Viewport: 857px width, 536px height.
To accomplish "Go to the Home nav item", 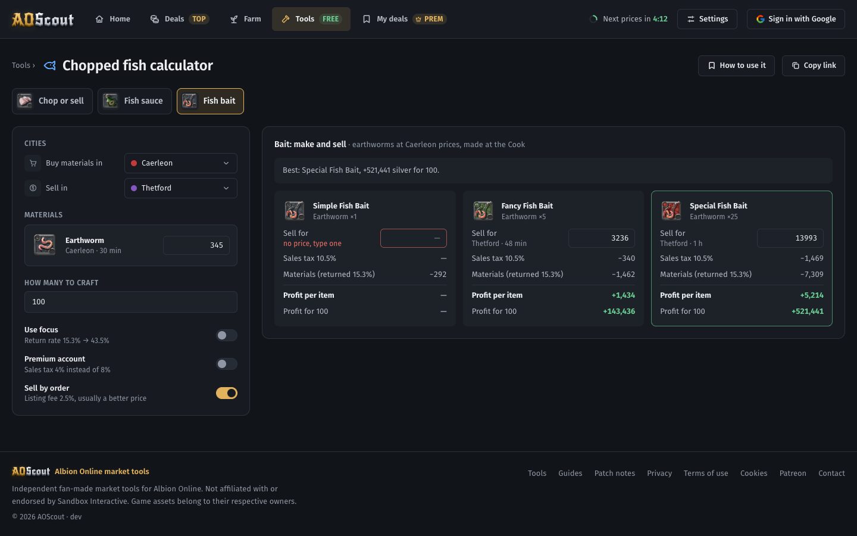I will (113, 19).
